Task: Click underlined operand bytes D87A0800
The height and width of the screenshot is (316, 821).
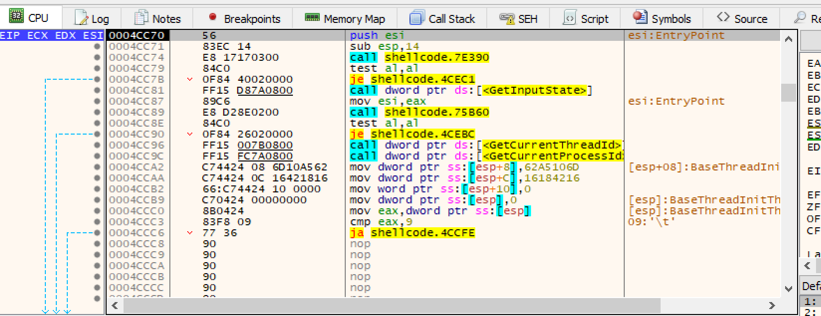Action: [x=265, y=90]
